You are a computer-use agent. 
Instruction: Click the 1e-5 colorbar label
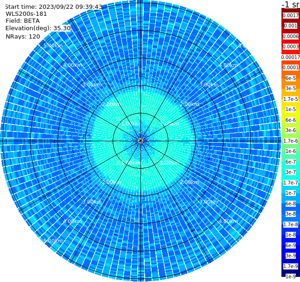pos(291,109)
